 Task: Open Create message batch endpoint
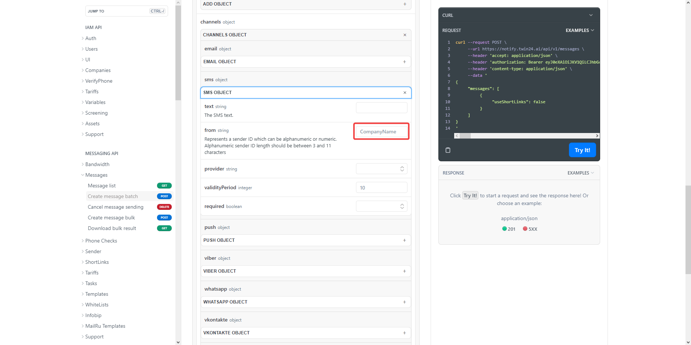coord(113,196)
